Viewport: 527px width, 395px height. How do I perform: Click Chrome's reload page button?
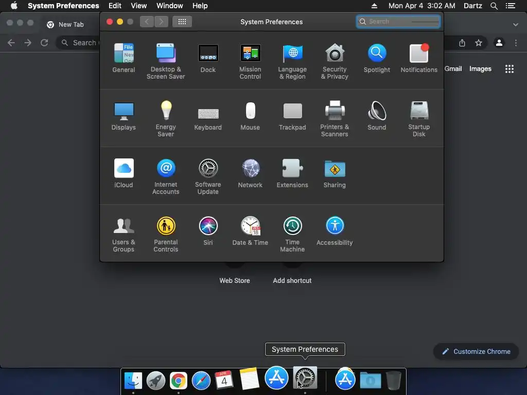click(x=44, y=43)
